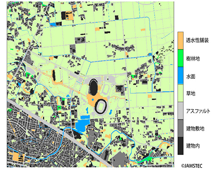Click the black 建物内 legend swatch

click(x=181, y=146)
